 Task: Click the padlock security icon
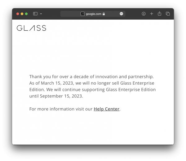pos(104,14)
